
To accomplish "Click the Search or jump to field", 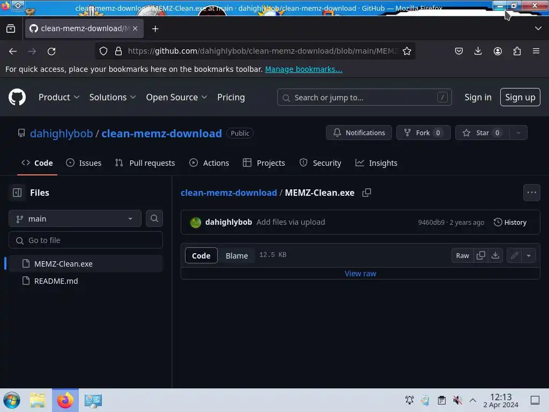I will point(364,98).
